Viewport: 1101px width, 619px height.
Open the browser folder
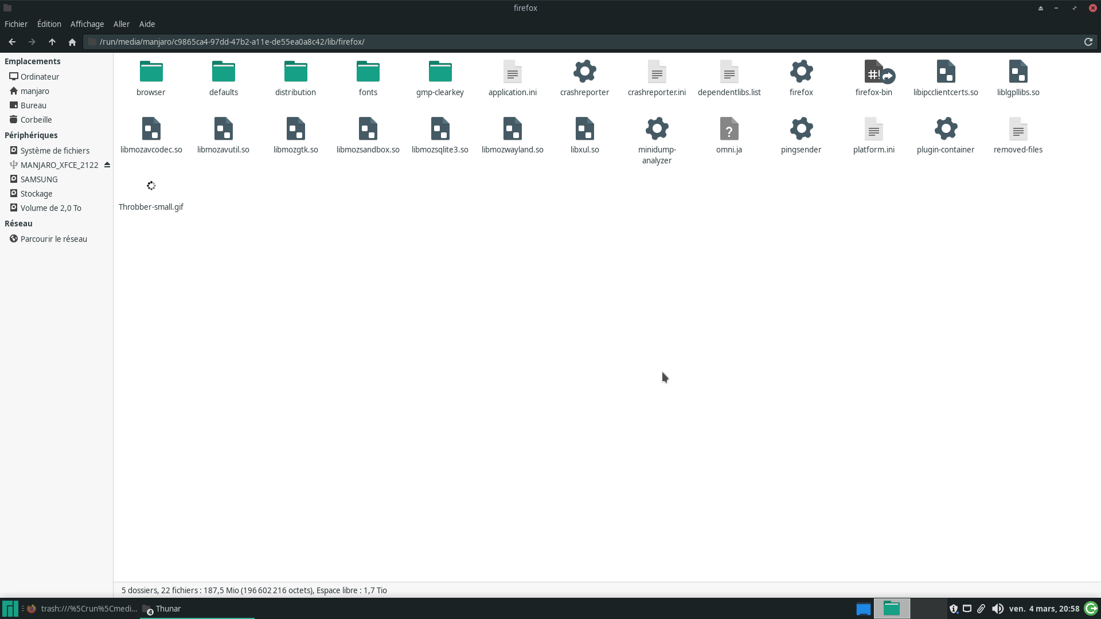click(151, 73)
